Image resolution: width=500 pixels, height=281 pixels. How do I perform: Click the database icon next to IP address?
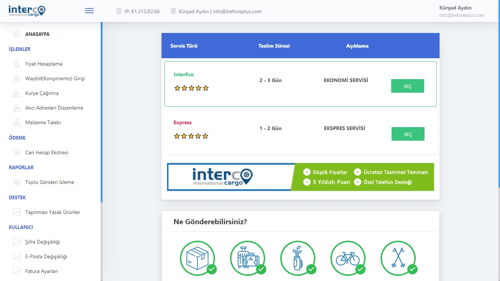[x=119, y=11]
